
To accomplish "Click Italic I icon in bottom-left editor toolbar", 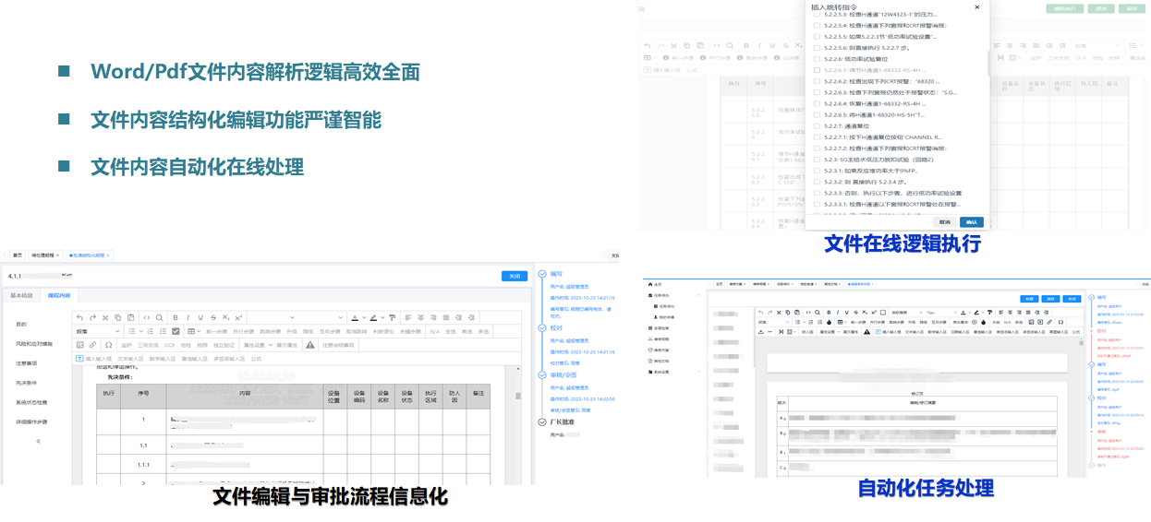I will [x=188, y=318].
